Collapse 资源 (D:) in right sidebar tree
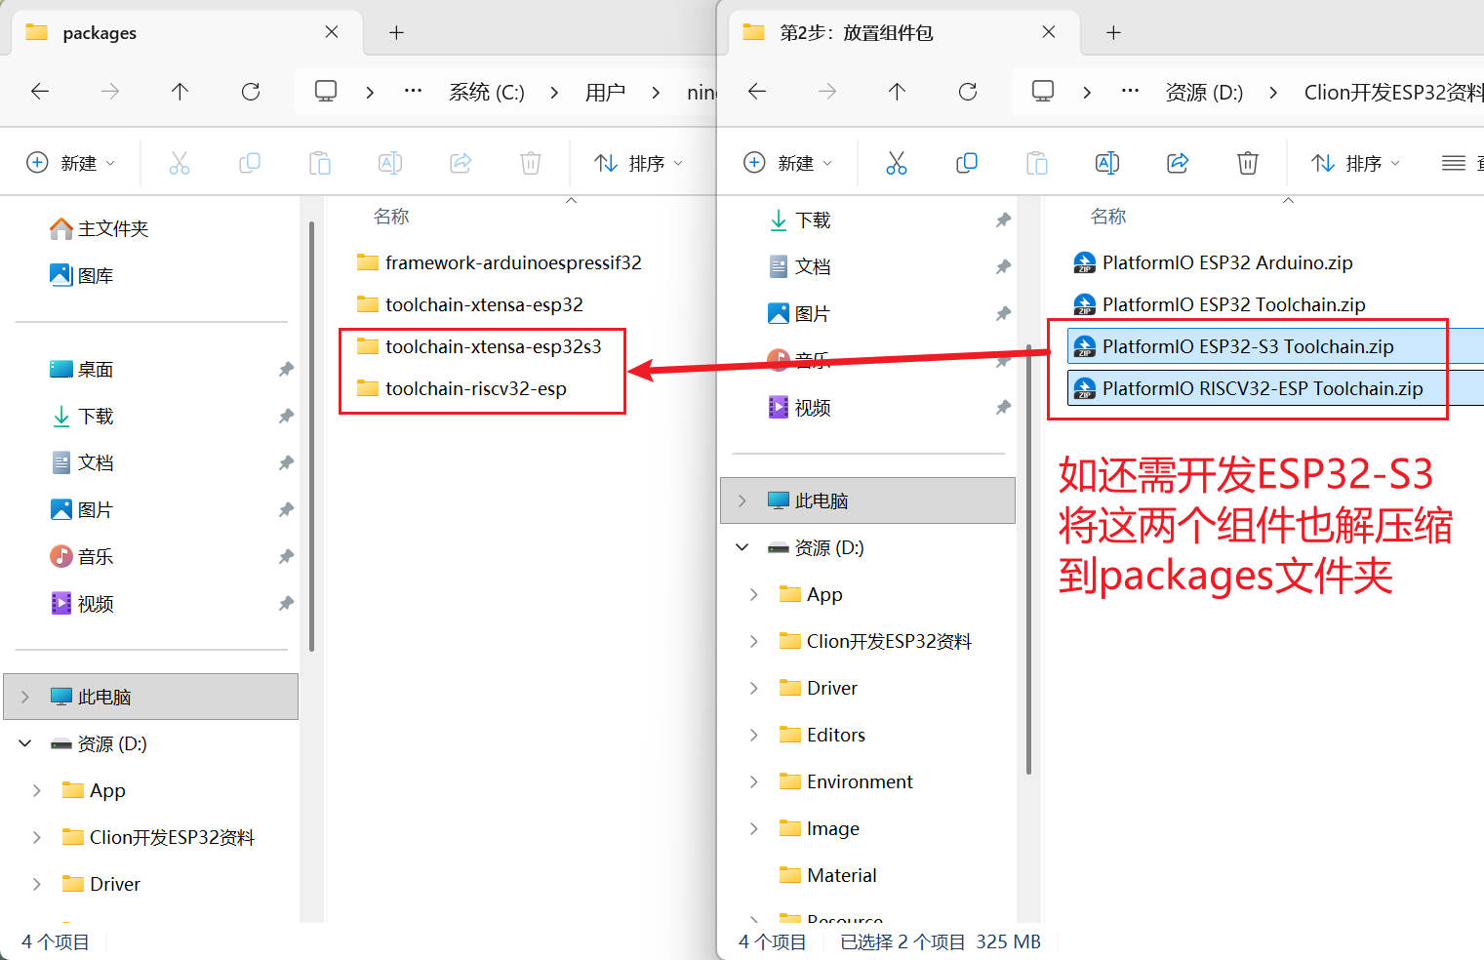 tap(742, 547)
